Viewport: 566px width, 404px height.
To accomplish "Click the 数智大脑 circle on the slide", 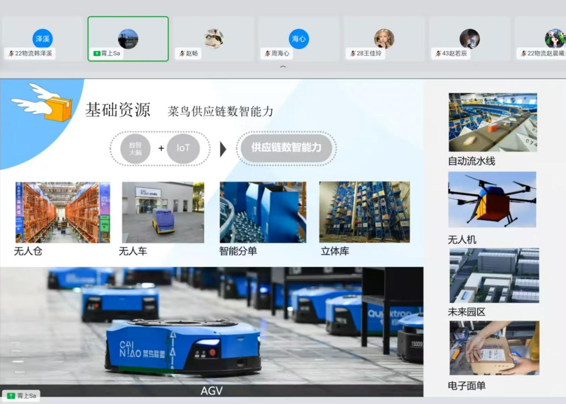I will (135, 148).
